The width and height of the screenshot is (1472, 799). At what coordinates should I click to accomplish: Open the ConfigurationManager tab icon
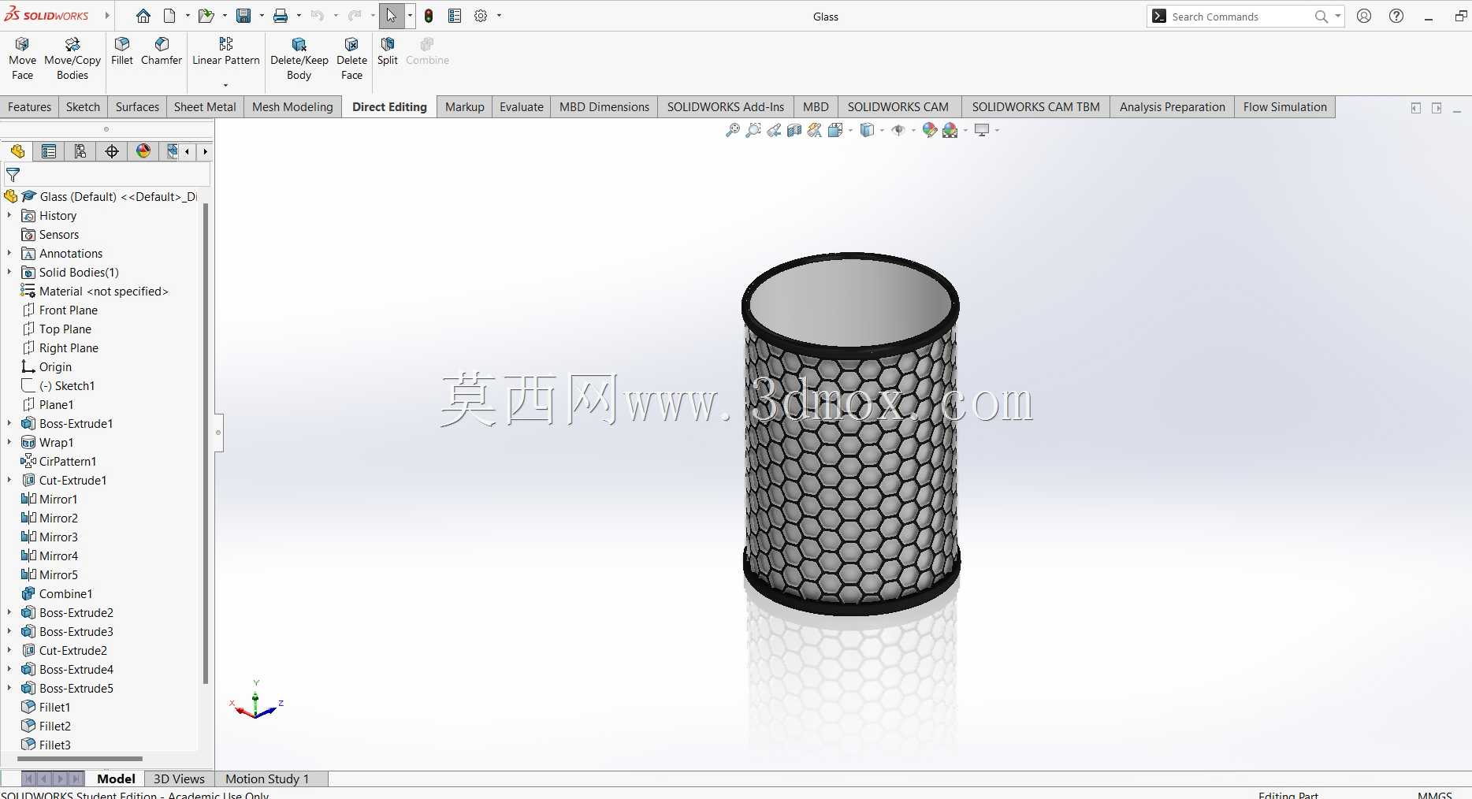click(x=80, y=151)
